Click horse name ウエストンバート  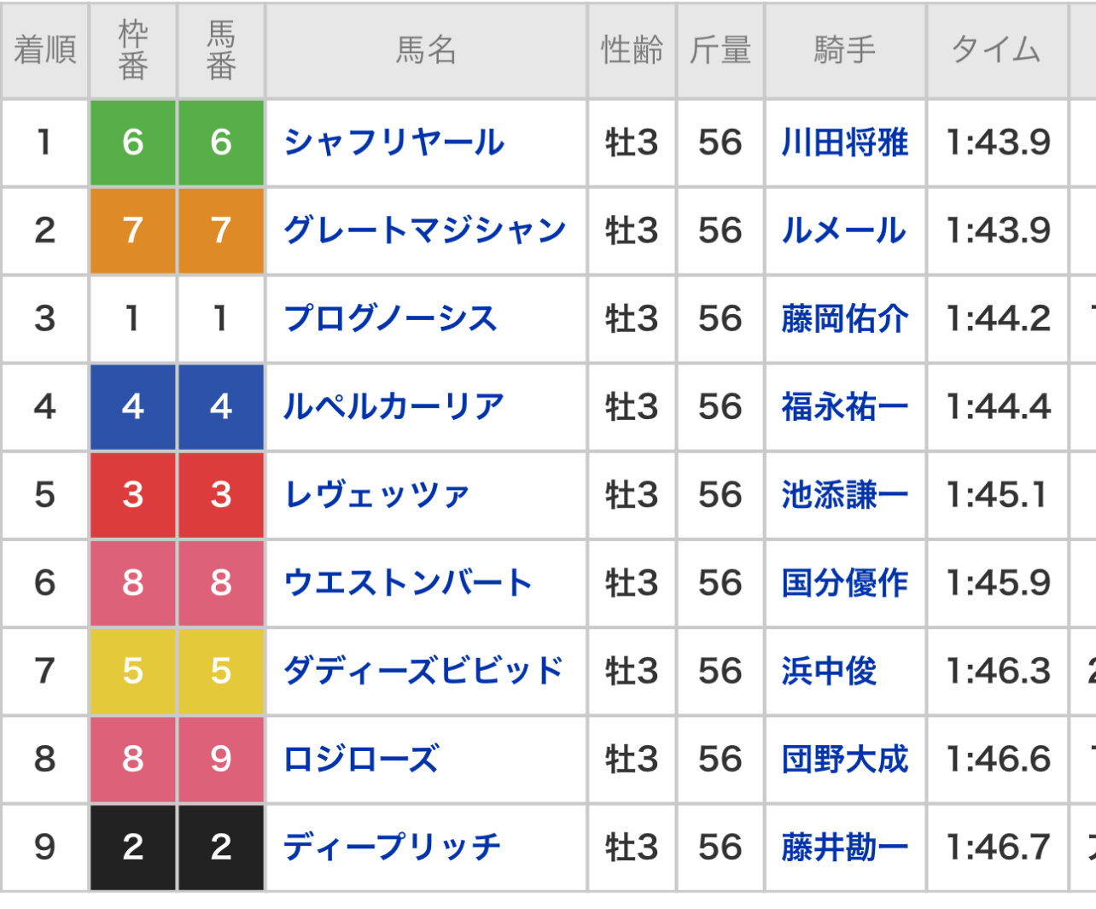tap(408, 583)
